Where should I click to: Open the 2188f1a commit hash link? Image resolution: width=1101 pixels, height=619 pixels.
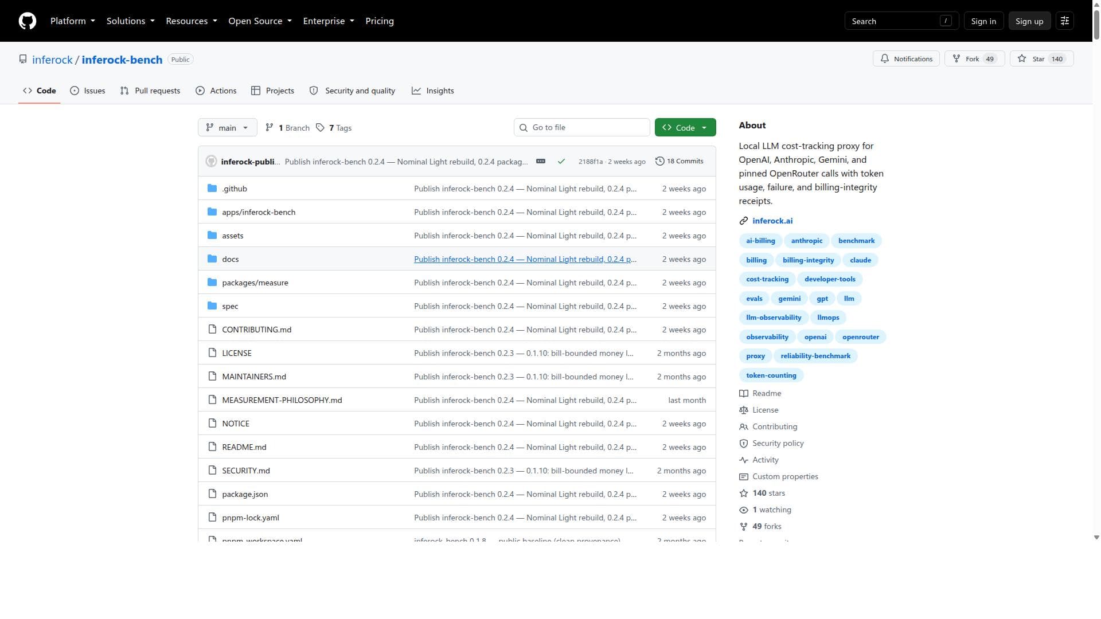(591, 162)
